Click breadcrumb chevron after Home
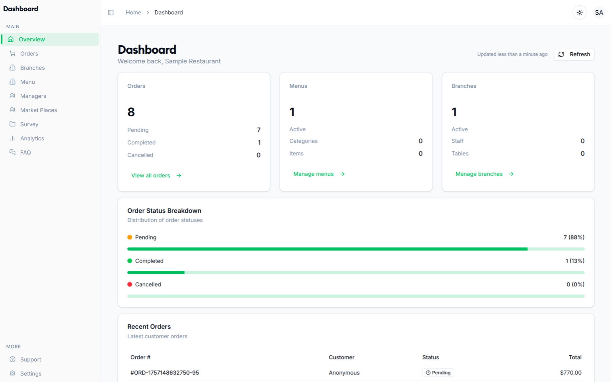 [x=148, y=13]
